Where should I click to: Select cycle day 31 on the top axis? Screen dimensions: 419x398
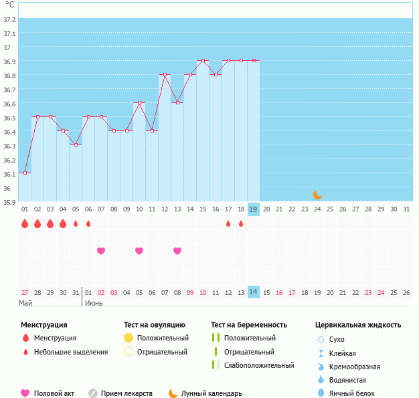[406, 209]
